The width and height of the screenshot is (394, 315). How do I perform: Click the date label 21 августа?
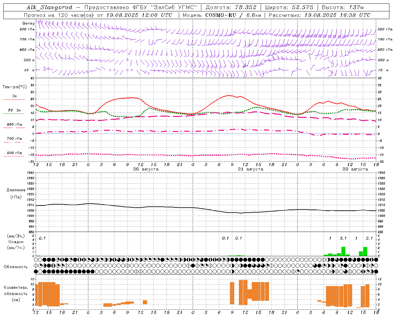(x=251, y=169)
